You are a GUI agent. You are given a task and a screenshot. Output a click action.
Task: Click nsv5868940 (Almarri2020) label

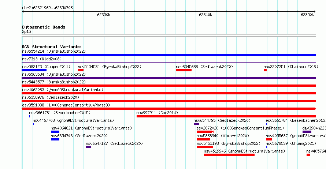click(223, 136)
